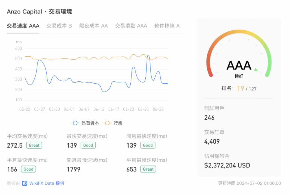
Task: Open the 交易速度 AAA tab
Action: coord(23,26)
